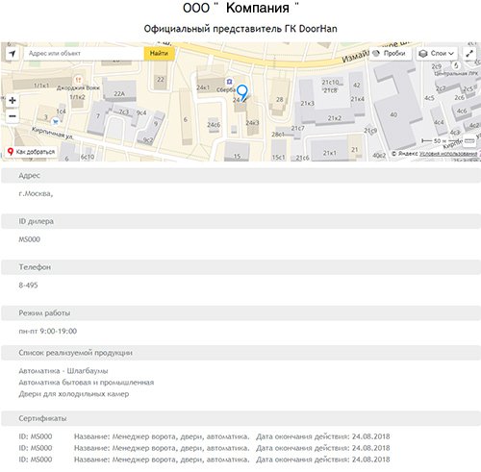Open the ruler measurement tool on map
The width and height of the screenshot is (481, 472).
tap(469, 140)
